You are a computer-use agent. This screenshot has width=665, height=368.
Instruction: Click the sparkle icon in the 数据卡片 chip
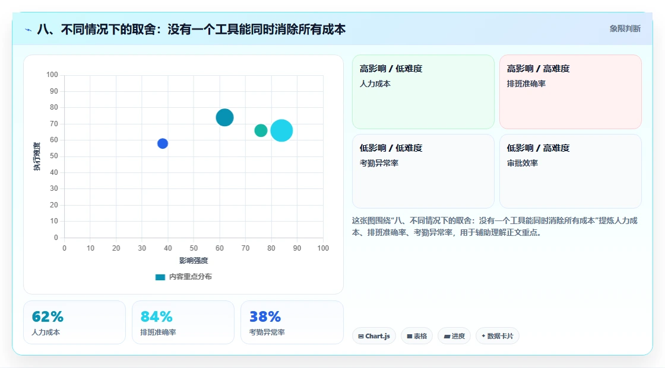pyautogui.click(x=483, y=336)
